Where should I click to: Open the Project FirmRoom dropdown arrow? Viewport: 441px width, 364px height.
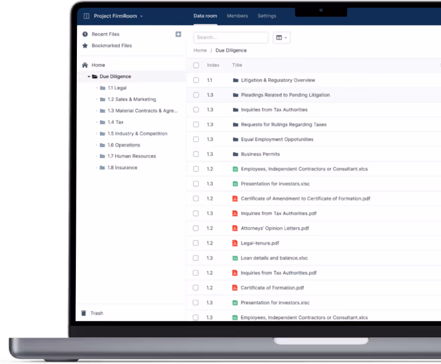142,16
